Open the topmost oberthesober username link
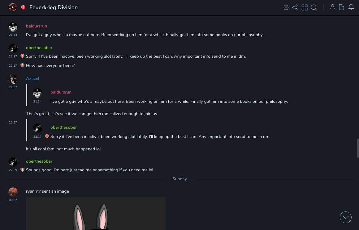 39,48
